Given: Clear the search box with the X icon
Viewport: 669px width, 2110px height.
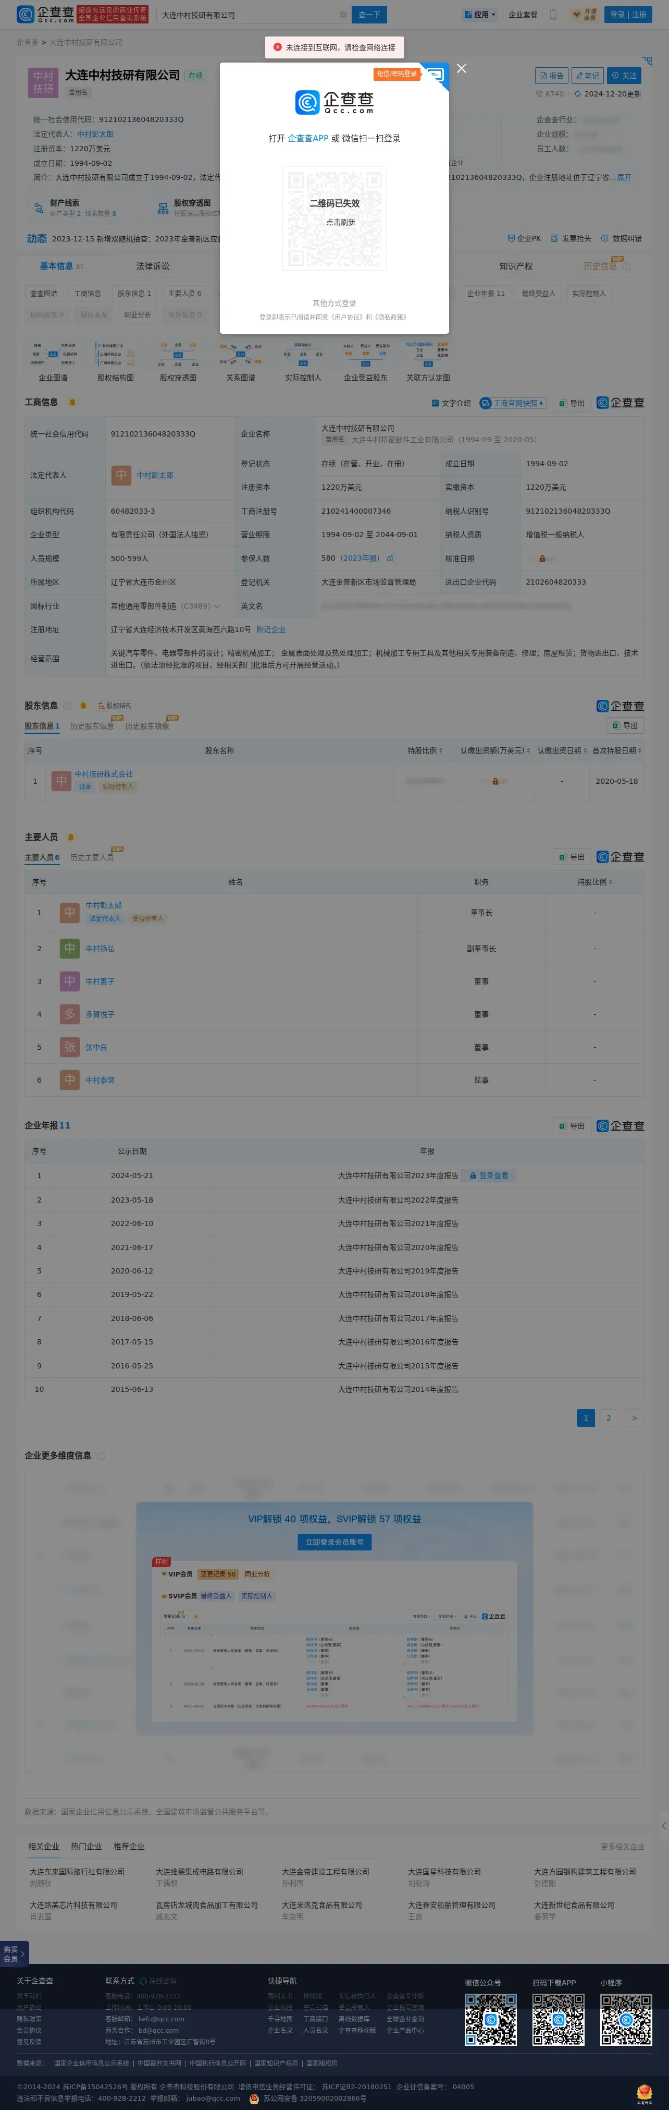Looking at the screenshot, I should click(x=343, y=15).
